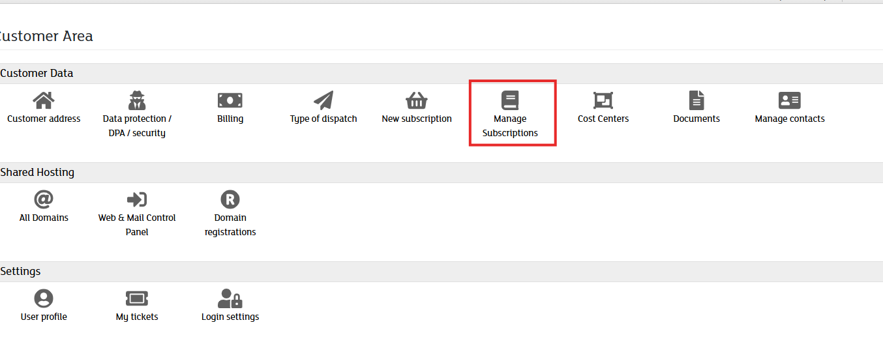Open the Login settings padlock icon

230,298
